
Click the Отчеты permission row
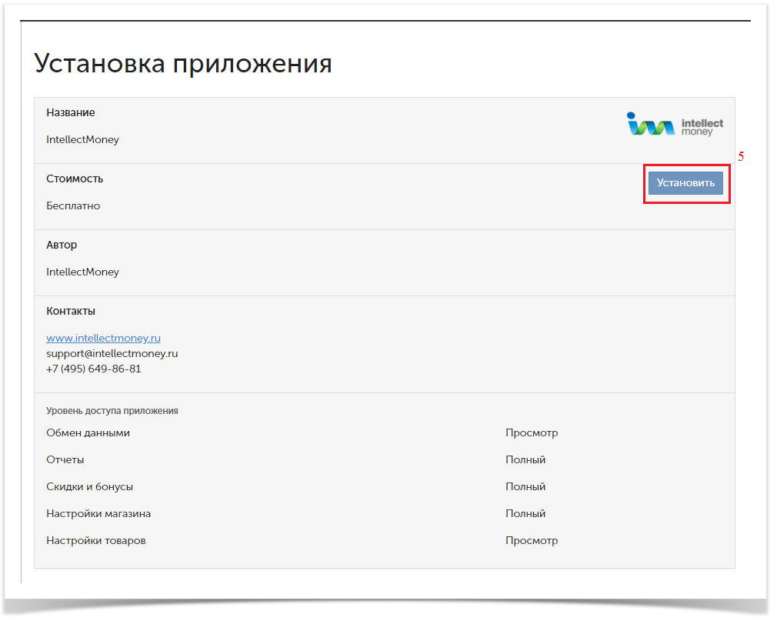pyautogui.click(x=384, y=460)
